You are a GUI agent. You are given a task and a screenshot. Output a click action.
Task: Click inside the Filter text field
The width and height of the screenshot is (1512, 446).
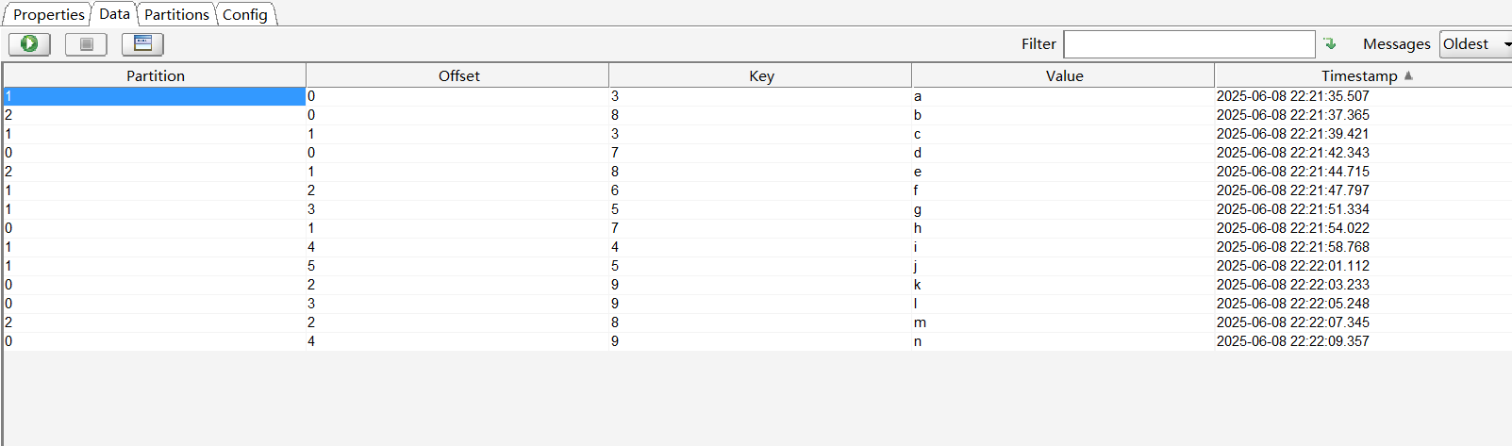tap(1188, 44)
